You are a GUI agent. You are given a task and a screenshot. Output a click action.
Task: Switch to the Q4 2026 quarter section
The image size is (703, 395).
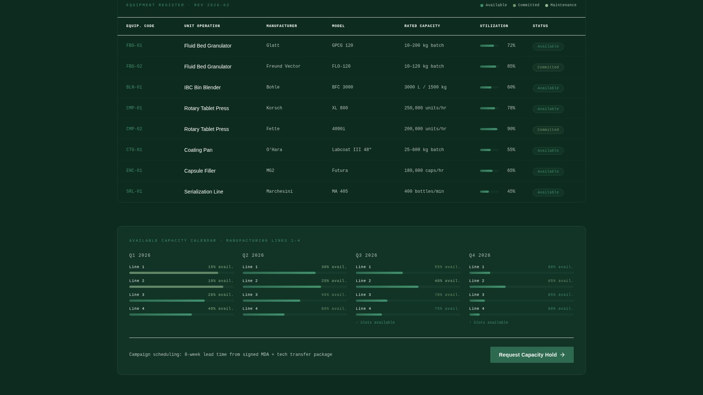click(x=480, y=255)
